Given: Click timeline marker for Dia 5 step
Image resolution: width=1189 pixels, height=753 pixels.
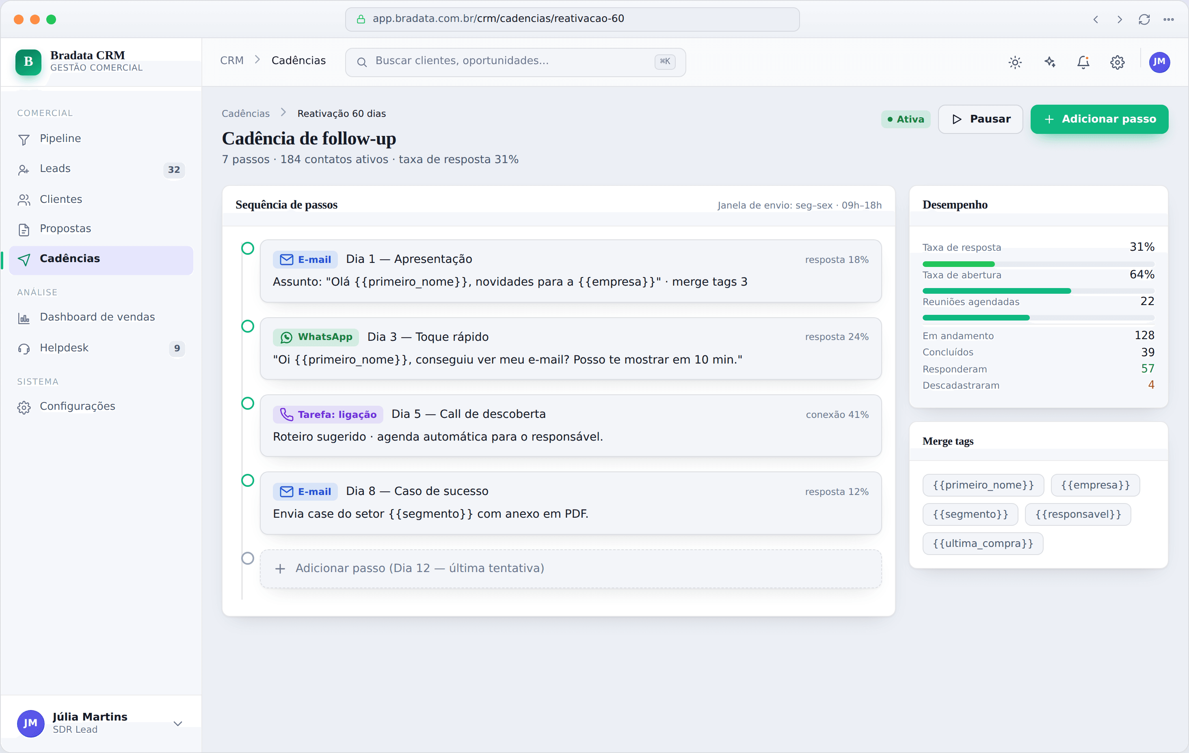Looking at the screenshot, I should coord(247,403).
